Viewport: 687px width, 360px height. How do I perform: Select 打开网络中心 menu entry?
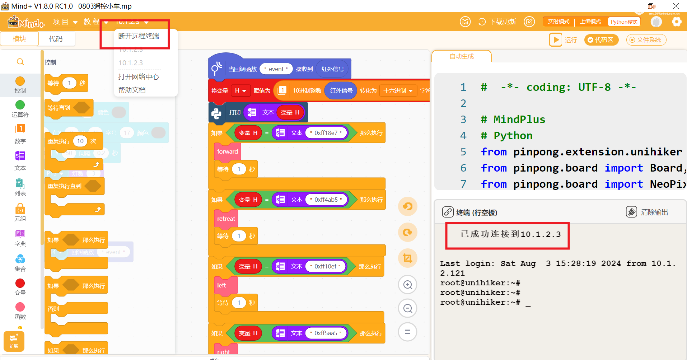139,77
